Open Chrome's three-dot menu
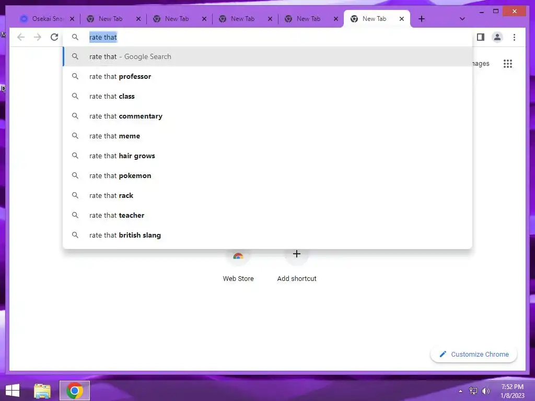The width and height of the screenshot is (535, 401). 514,37
